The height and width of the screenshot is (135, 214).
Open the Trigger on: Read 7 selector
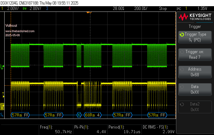tap(195, 54)
